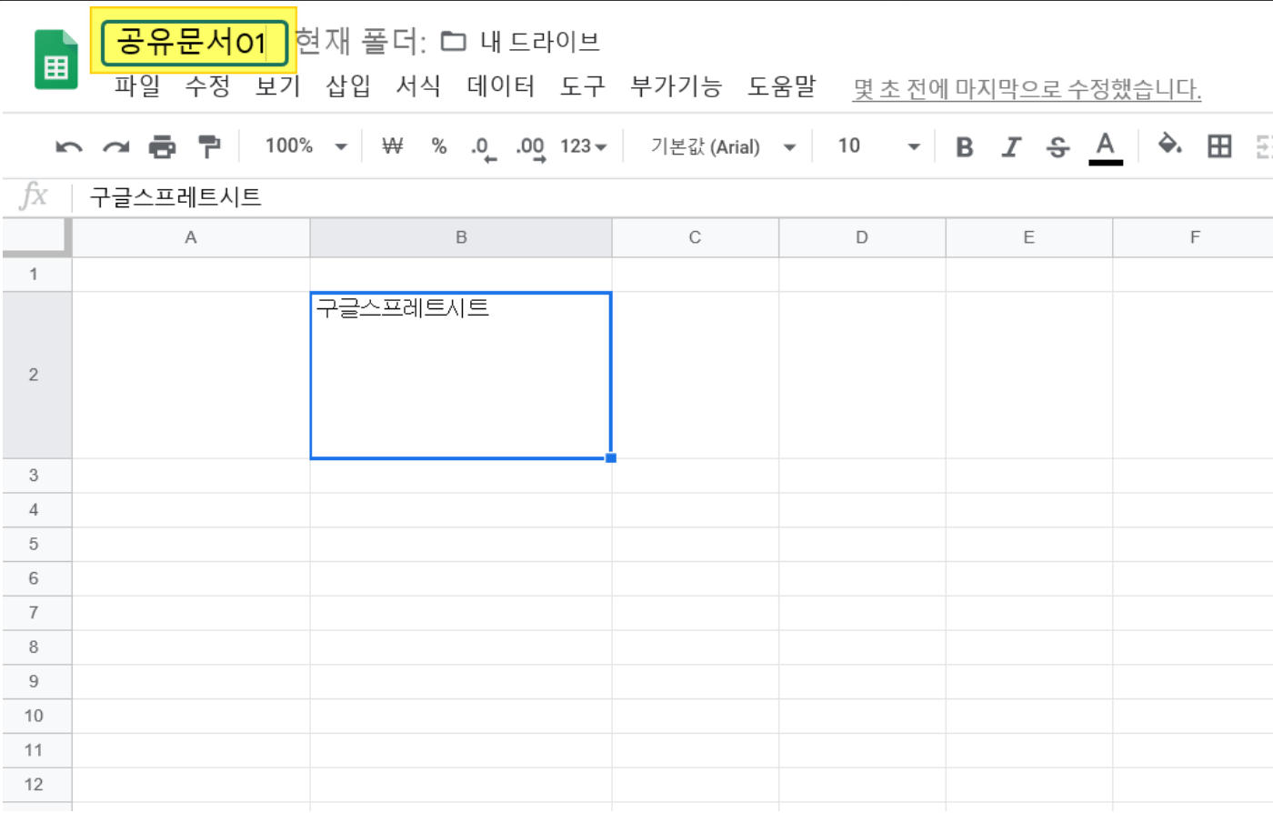Open the borders tool
This screenshot has width=1273, height=813.
tap(1219, 146)
